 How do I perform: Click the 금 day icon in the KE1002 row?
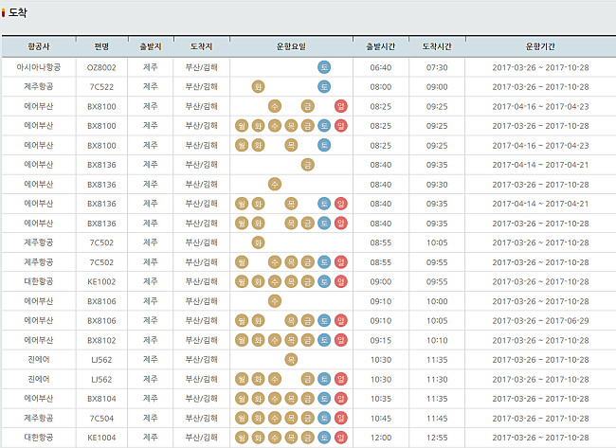click(x=308, y=281)
